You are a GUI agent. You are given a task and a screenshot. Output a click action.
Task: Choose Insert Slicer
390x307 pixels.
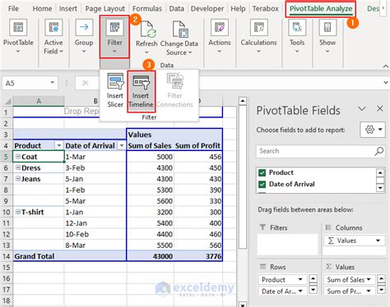click(115, 91)
